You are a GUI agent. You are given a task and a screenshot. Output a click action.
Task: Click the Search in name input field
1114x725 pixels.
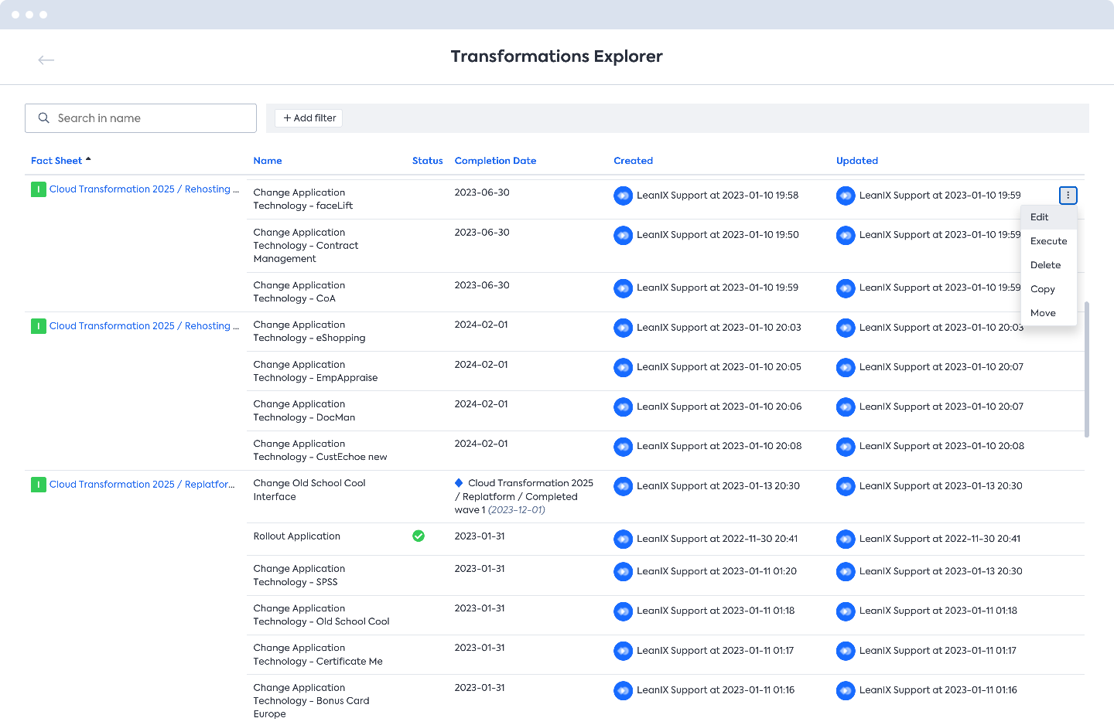(x=139, y=117)
